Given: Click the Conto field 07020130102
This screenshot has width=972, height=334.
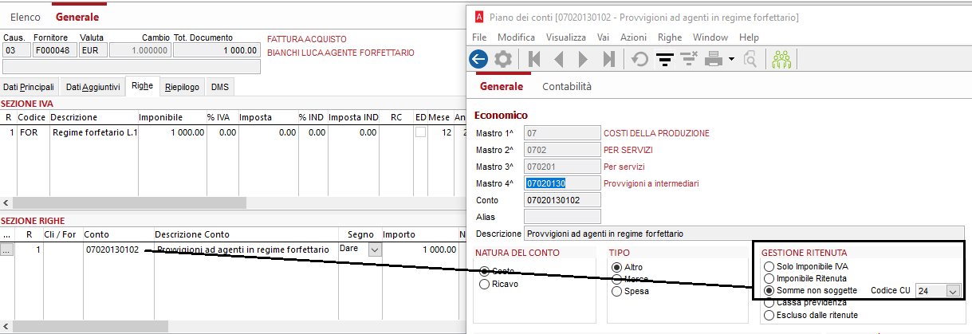Looking at the screenshot, I should click(562, 200).
